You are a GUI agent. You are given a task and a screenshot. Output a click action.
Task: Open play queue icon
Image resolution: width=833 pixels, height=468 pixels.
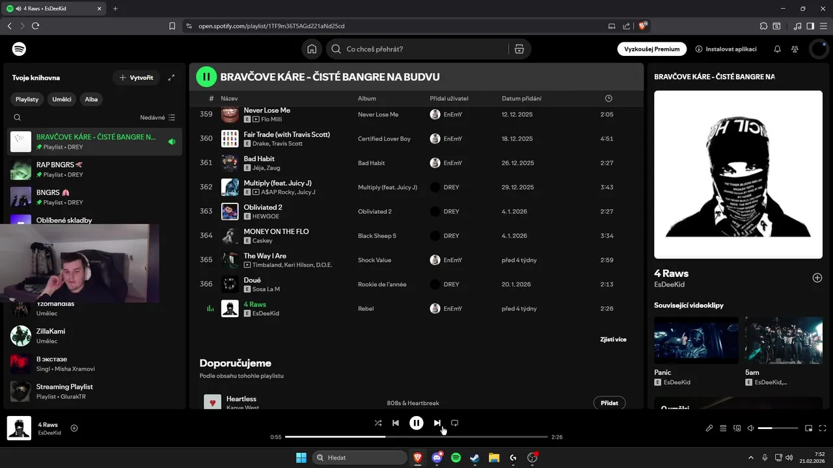coord(723,428)
